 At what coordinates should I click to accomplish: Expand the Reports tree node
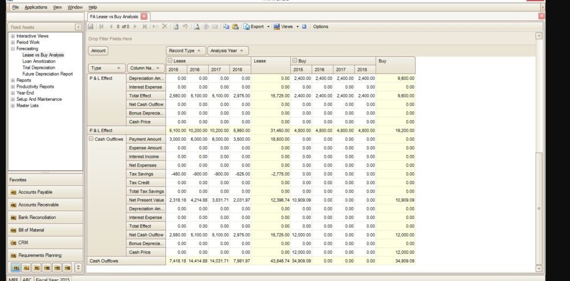click(x=13, y=80)
